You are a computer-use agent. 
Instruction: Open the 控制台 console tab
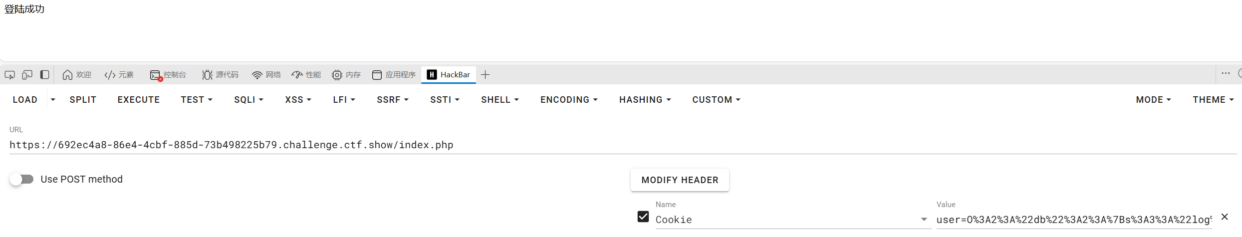[168, 75]
